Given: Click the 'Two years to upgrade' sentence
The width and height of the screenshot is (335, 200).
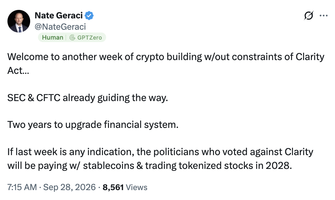Looking at the screenshot, I should coord(93,125).
